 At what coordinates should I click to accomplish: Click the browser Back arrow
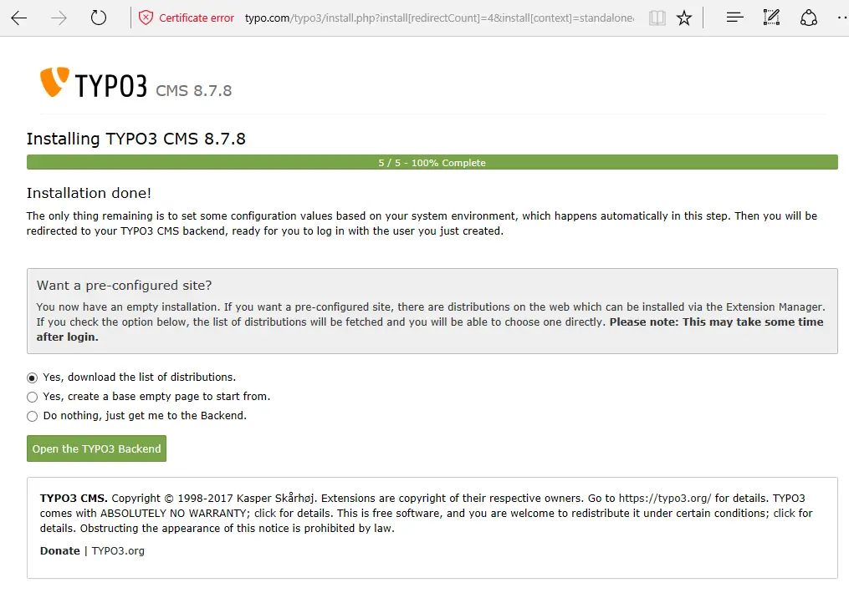pyautogui.click(x=19, y=18)
